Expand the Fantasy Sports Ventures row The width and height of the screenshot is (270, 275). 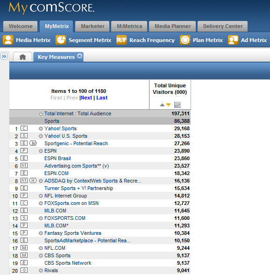pos(41,233)
